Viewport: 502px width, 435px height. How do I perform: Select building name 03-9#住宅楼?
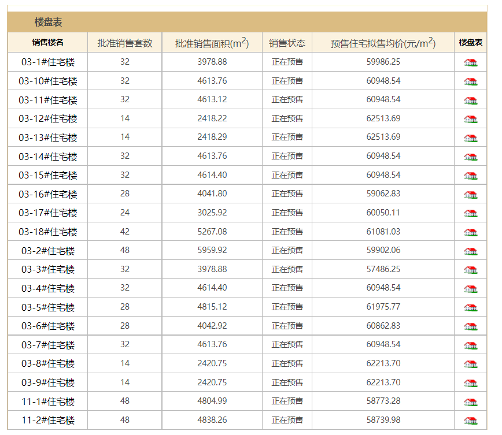pos(48,382)
